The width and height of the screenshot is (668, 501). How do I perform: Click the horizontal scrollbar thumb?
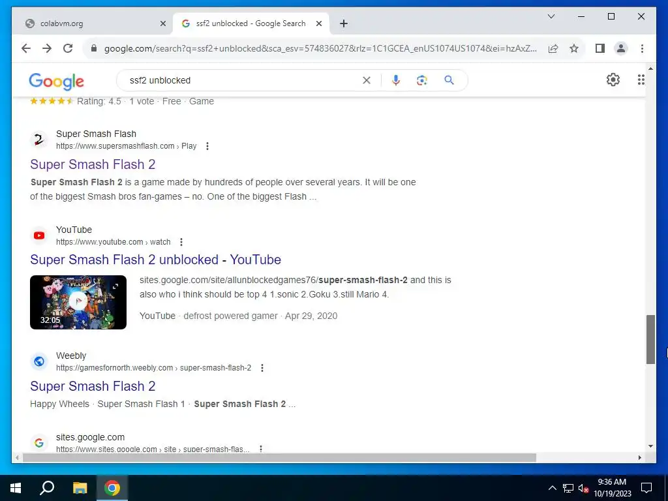coord(279,457)
